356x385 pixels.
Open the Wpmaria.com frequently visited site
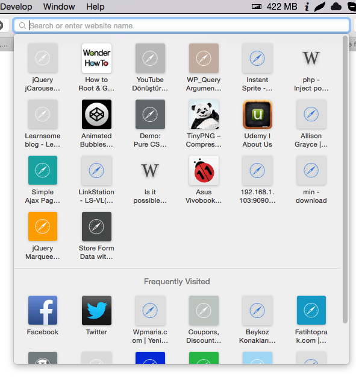click(x=150, y=310)
